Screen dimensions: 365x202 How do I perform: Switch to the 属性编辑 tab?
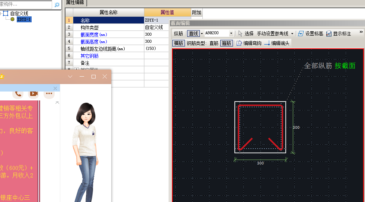click(x=75, y=2)
